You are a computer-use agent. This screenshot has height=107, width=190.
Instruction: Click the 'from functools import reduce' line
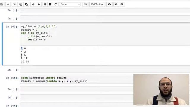(x=44, y=78)
